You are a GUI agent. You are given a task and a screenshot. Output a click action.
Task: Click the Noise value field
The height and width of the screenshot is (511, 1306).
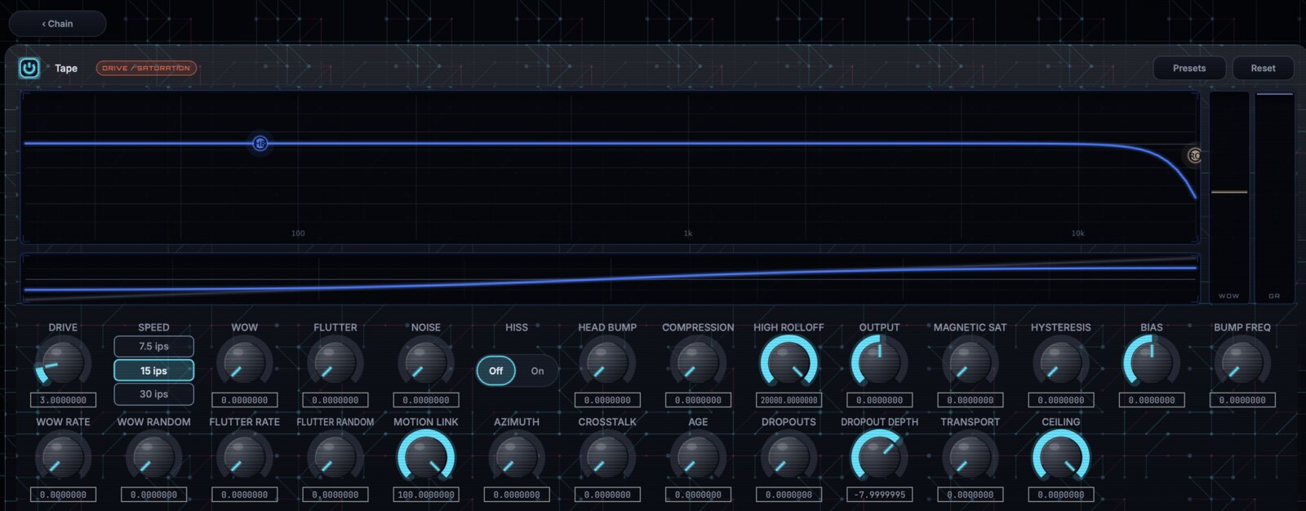[x=425, y=400]
